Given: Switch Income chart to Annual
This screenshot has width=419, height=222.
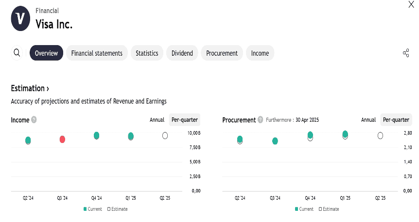Looking at the screenshot, I should tap(157, 120).
